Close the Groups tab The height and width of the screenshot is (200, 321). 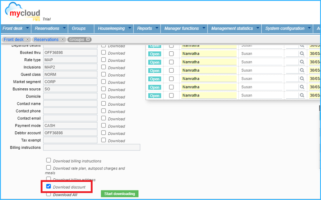pos(88,40)
